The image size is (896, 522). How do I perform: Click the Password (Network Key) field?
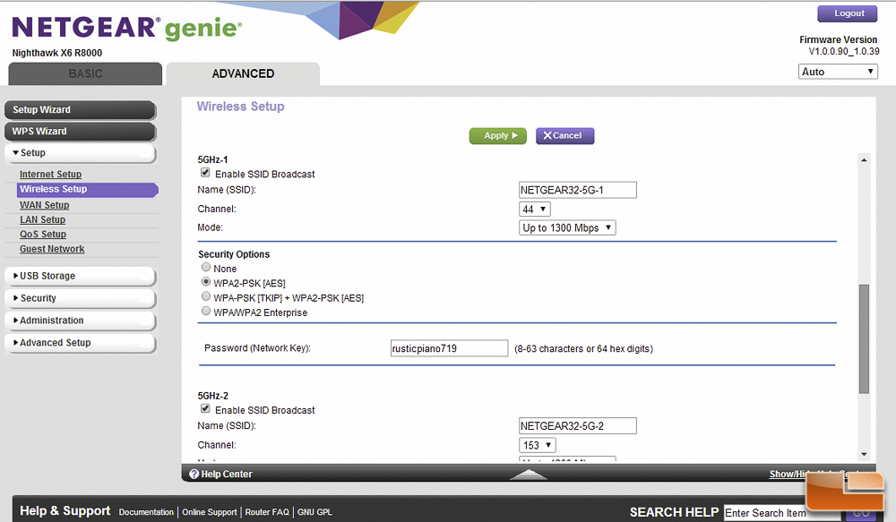coord(449,348)
